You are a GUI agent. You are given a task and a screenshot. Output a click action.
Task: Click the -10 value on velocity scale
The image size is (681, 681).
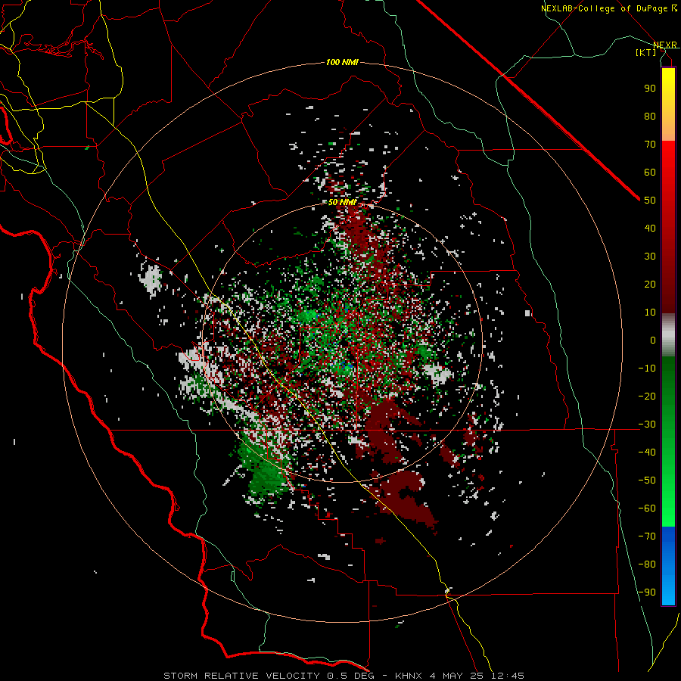tap(647, 368)
